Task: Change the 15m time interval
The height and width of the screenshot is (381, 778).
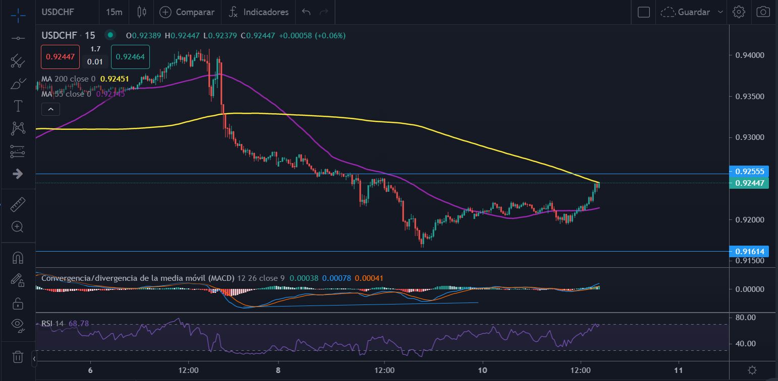Action: tap(114, 12)
